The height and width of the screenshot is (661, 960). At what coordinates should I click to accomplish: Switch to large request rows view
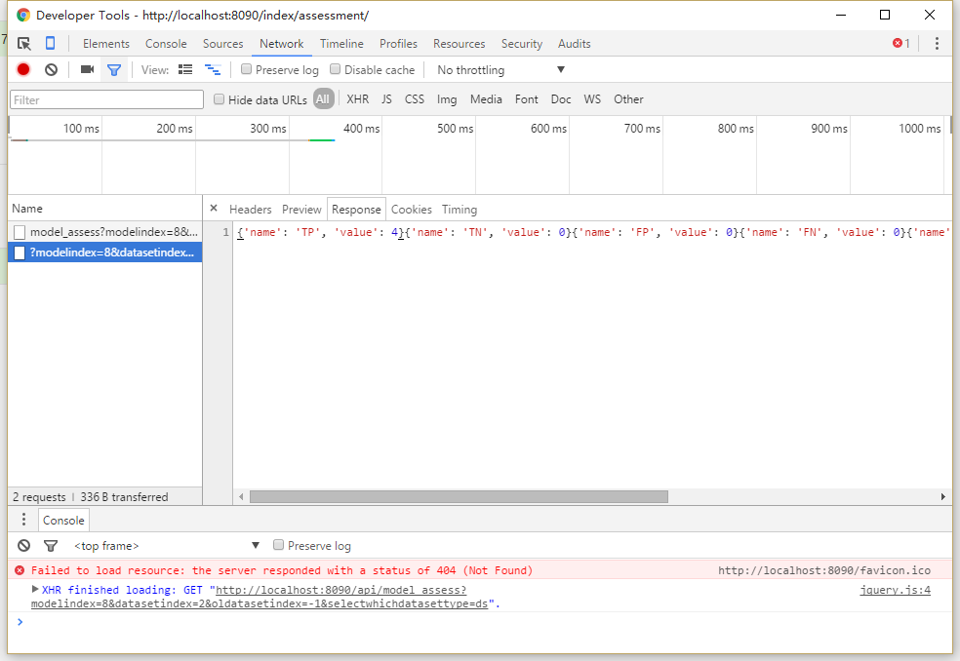185,70
